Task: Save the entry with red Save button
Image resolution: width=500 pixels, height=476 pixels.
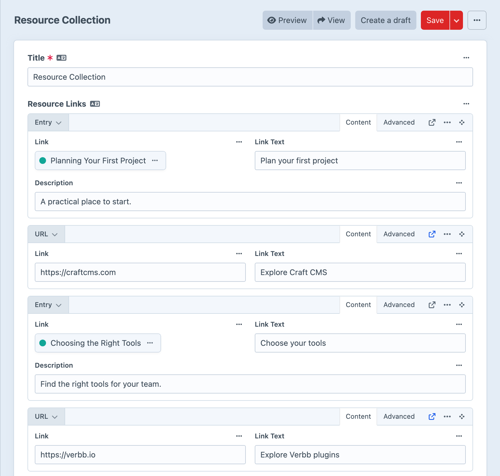Action: (x=435, y=20)
